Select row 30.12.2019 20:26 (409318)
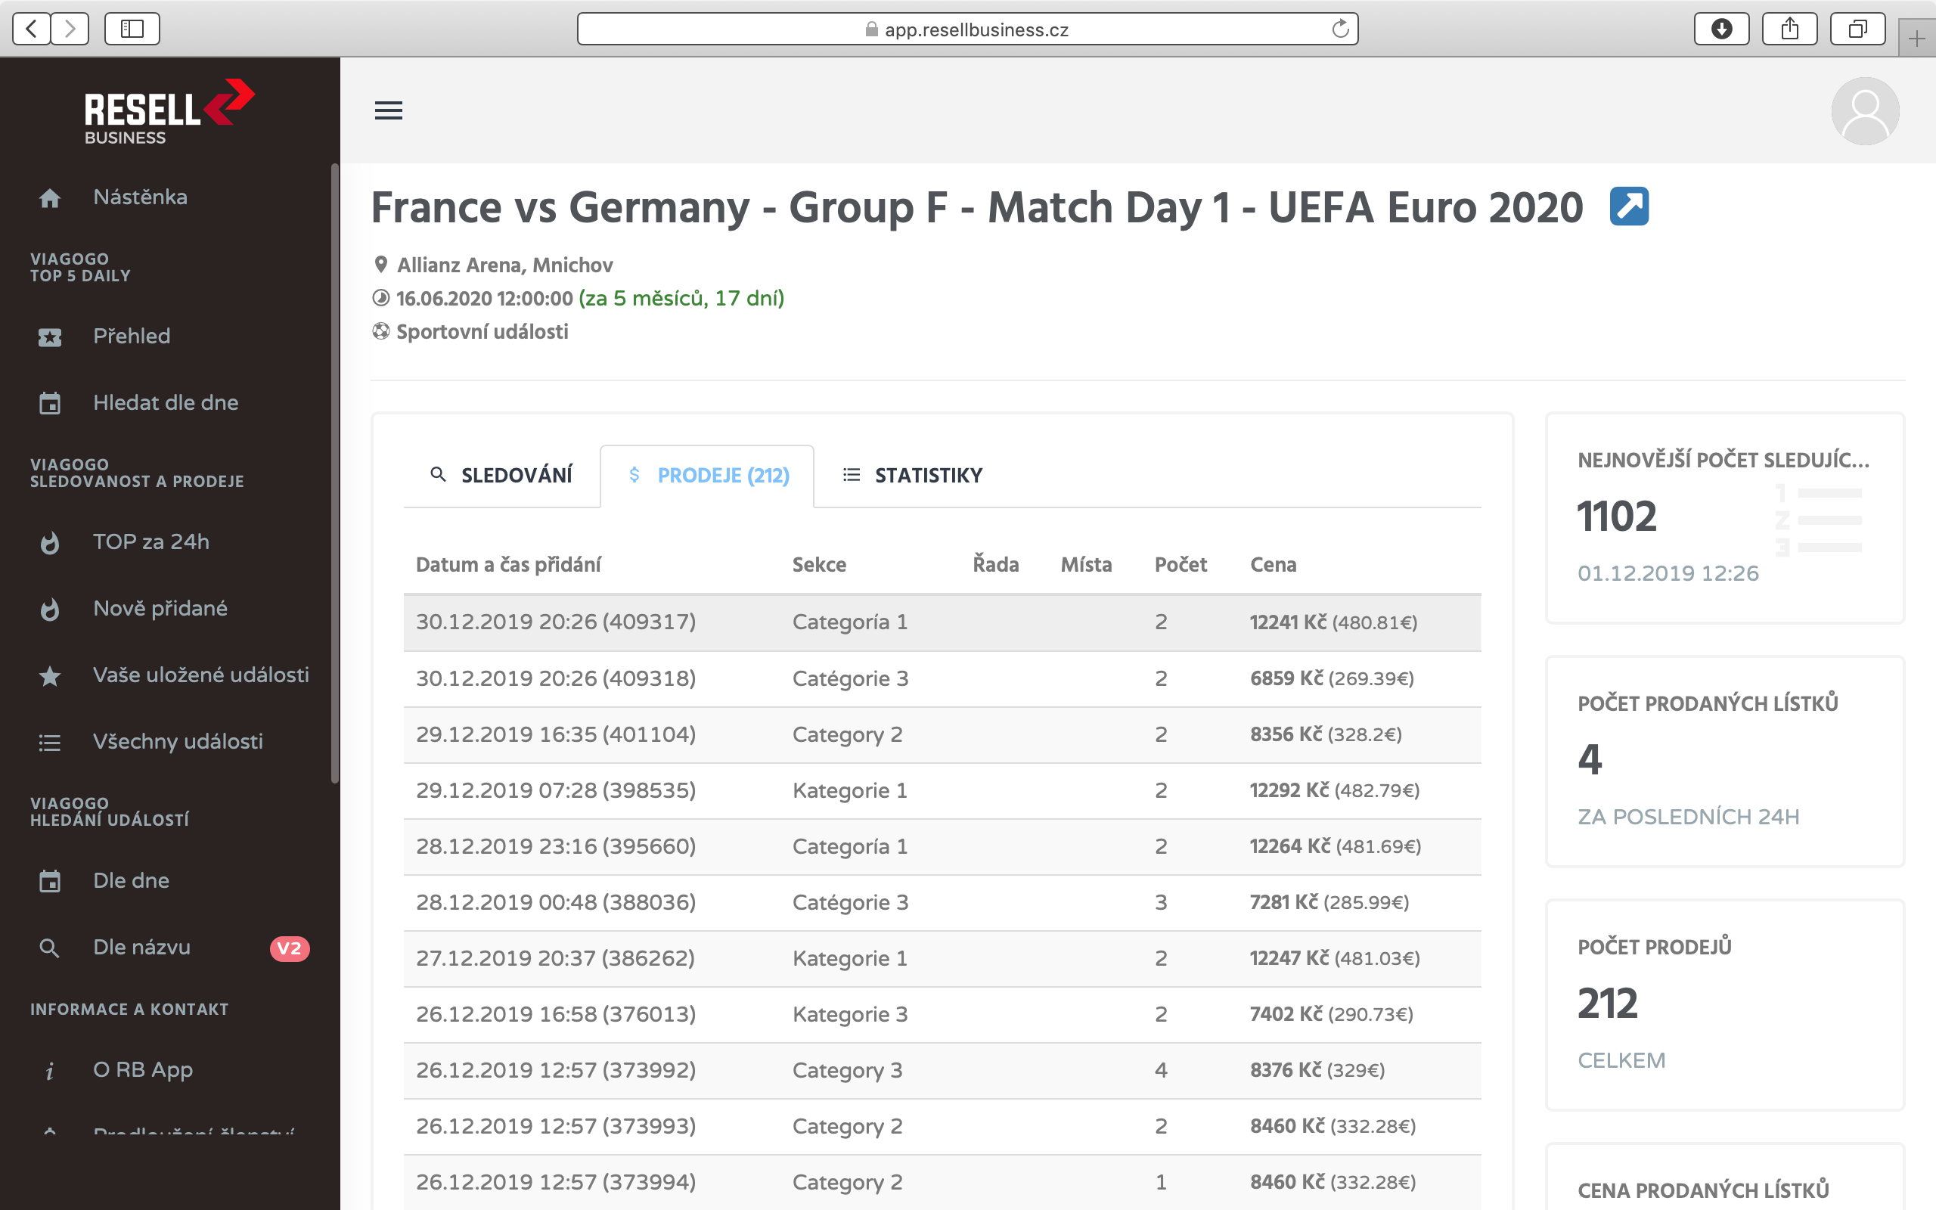Image resolution: width=1936 pixels, height=1210 pixels. [x=942, y=678]
